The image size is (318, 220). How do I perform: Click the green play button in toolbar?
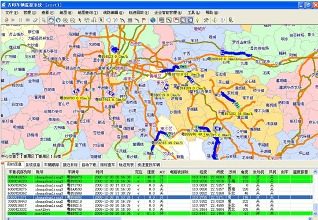[x=13, y=20]
